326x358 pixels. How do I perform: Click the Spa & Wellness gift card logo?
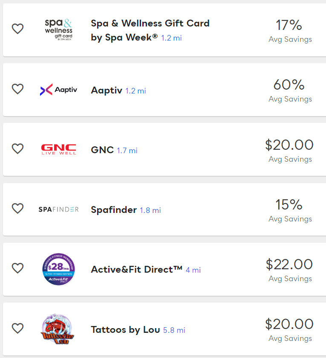point(58,29)
